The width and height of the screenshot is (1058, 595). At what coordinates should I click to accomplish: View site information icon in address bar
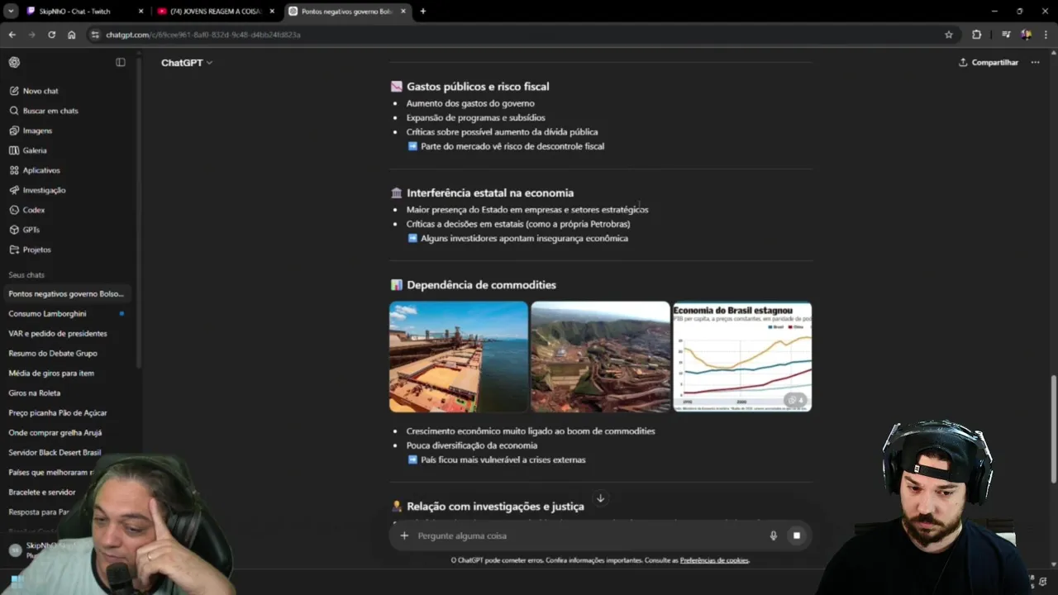pyautogui.click(x=96, y=35)
